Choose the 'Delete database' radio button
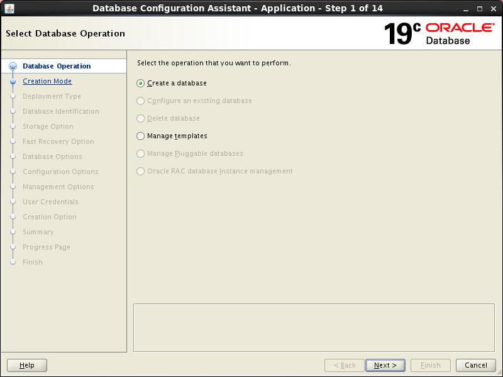The height and width of the screenshot is (377, 503). pos(141,118)
